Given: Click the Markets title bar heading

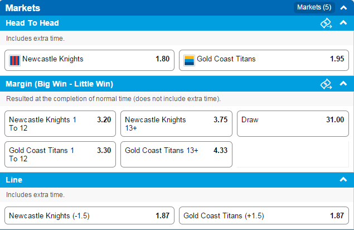Looking at the screenshot, I should tap(23, 8).
